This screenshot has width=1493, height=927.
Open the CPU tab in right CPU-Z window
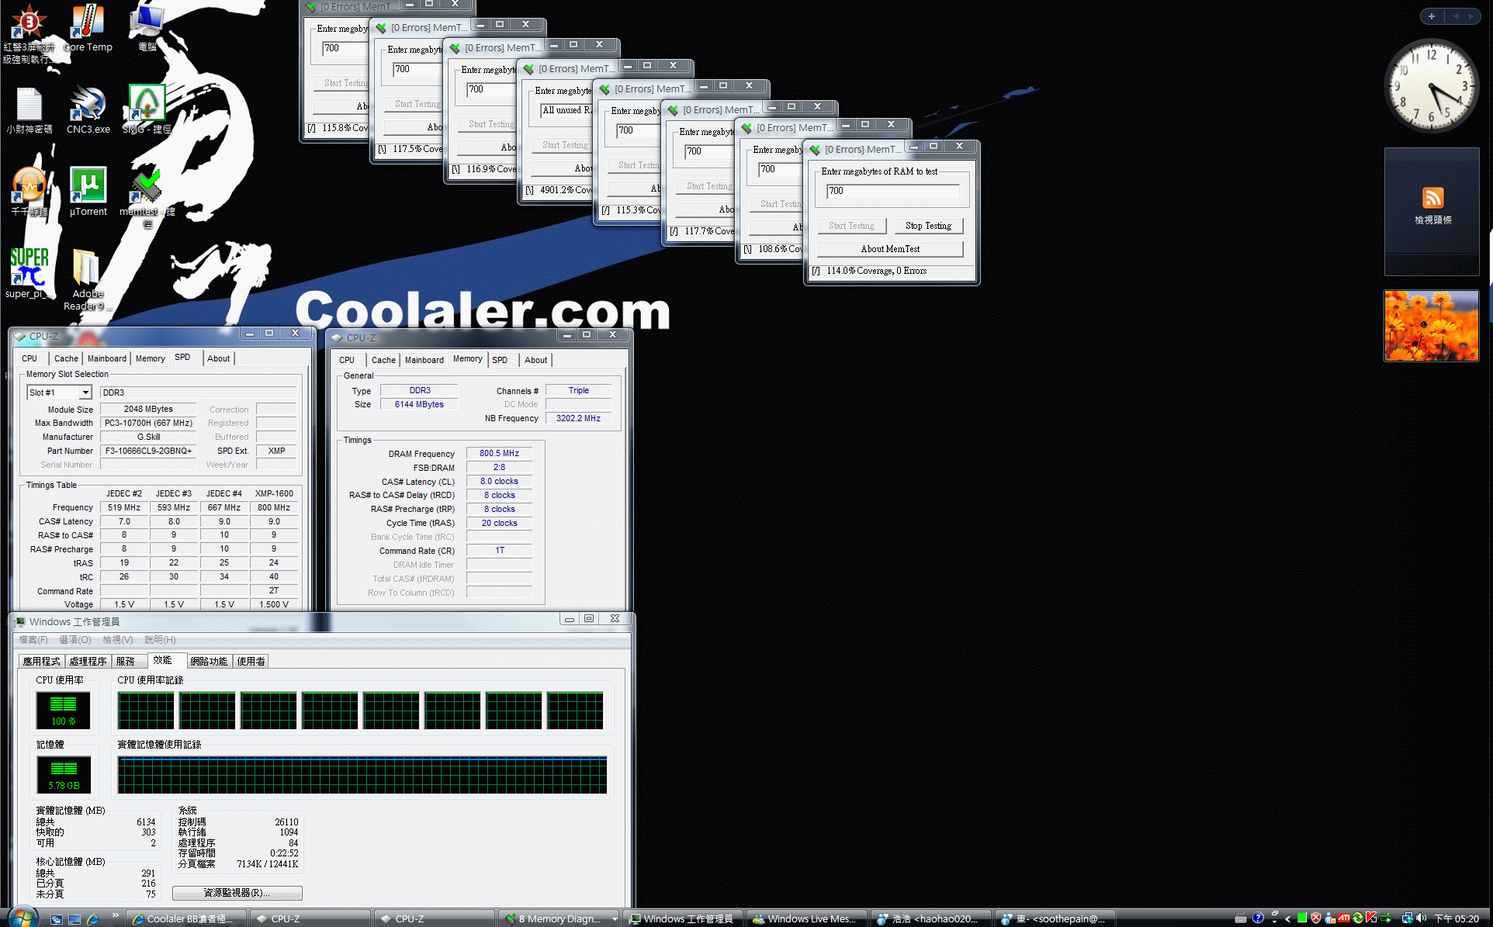click(347, 360)
